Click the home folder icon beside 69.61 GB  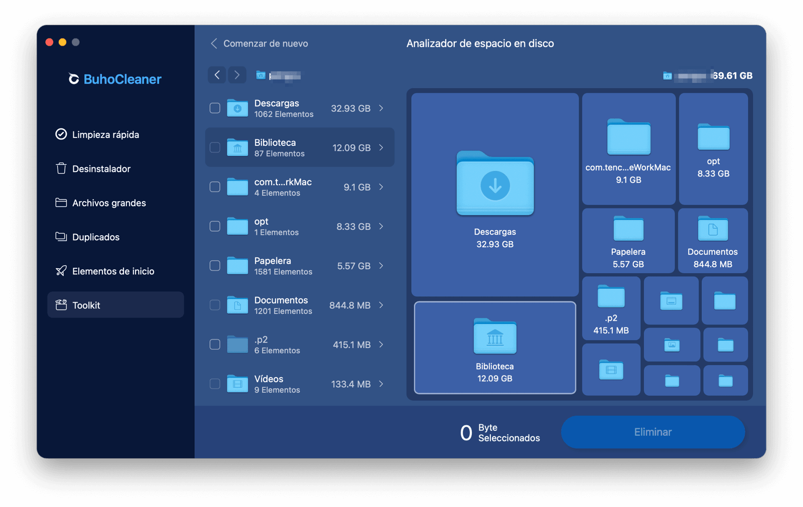(x=667, y=76)
